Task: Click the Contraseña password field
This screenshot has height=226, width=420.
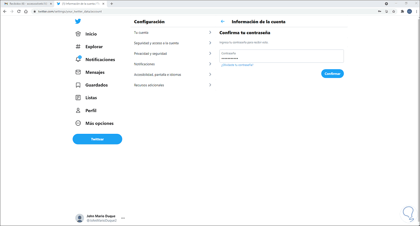Action: (281, 56)
